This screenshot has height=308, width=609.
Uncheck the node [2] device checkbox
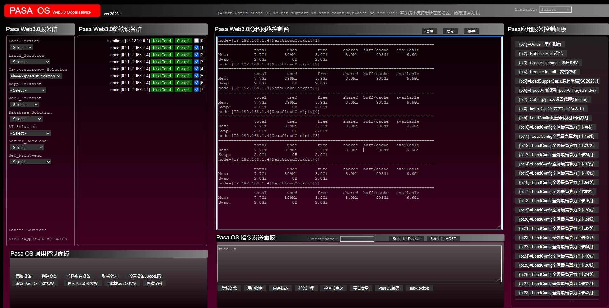pyautogui.click(x=197, y=55)
